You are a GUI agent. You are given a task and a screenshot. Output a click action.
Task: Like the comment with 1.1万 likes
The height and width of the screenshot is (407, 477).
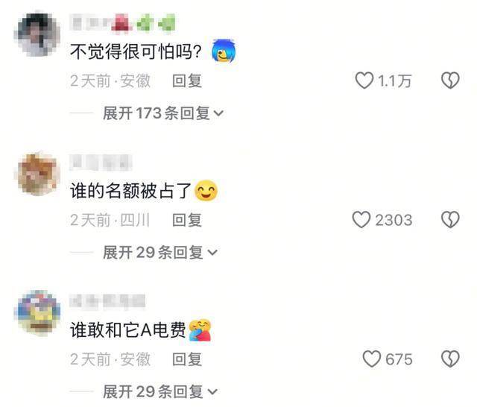tap(364, 81)
